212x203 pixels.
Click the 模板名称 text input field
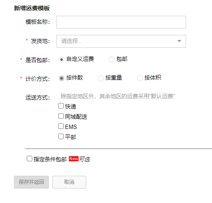pos(121,22)
